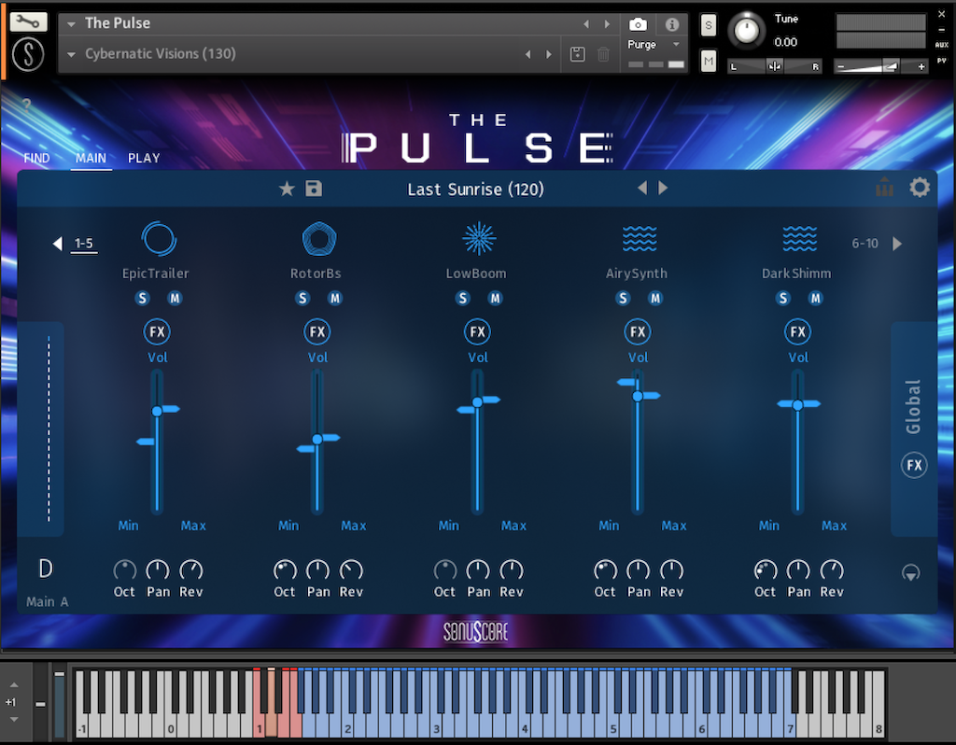Click the output volume plus button
956x745 pixels.
click(921, 66)
